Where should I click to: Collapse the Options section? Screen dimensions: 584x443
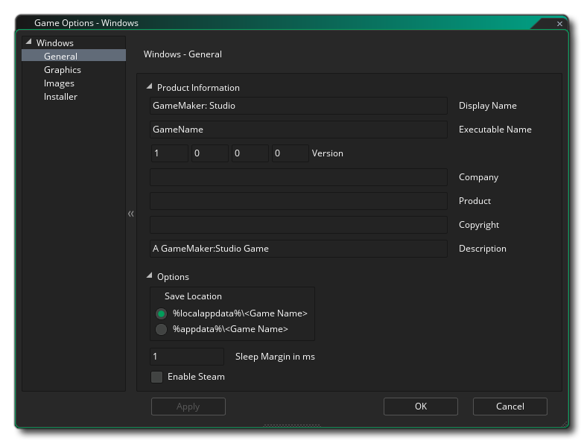(150, 276)
